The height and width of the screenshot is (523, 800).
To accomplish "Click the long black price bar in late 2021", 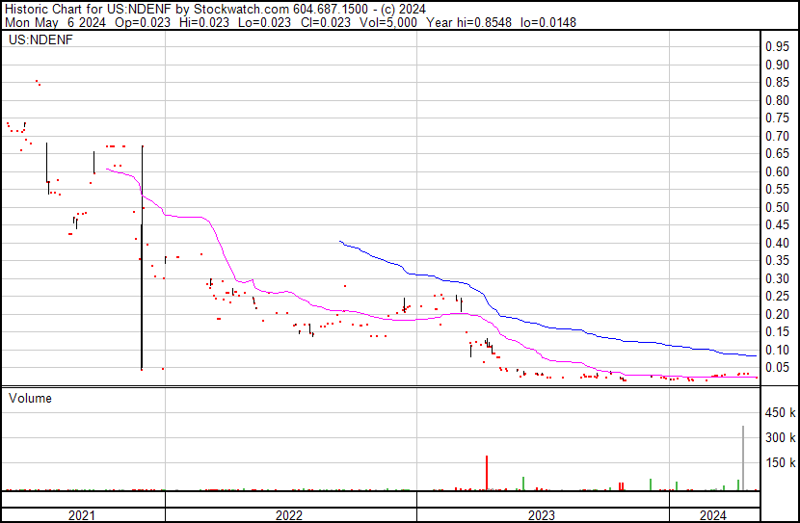I will (x=142, y=257).
